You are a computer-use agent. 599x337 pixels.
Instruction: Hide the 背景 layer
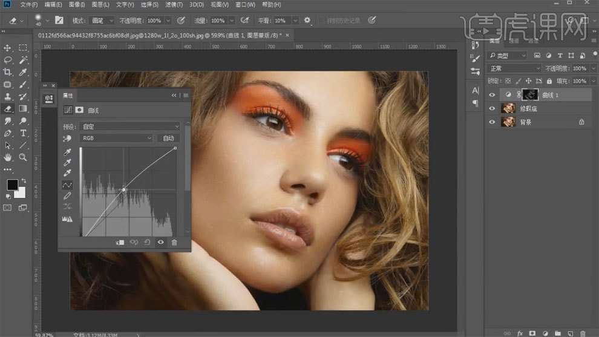[x=492, y=122]
